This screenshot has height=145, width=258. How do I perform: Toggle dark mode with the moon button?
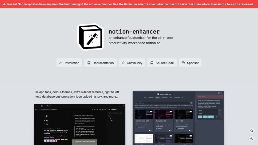click(x=252, y=139)
